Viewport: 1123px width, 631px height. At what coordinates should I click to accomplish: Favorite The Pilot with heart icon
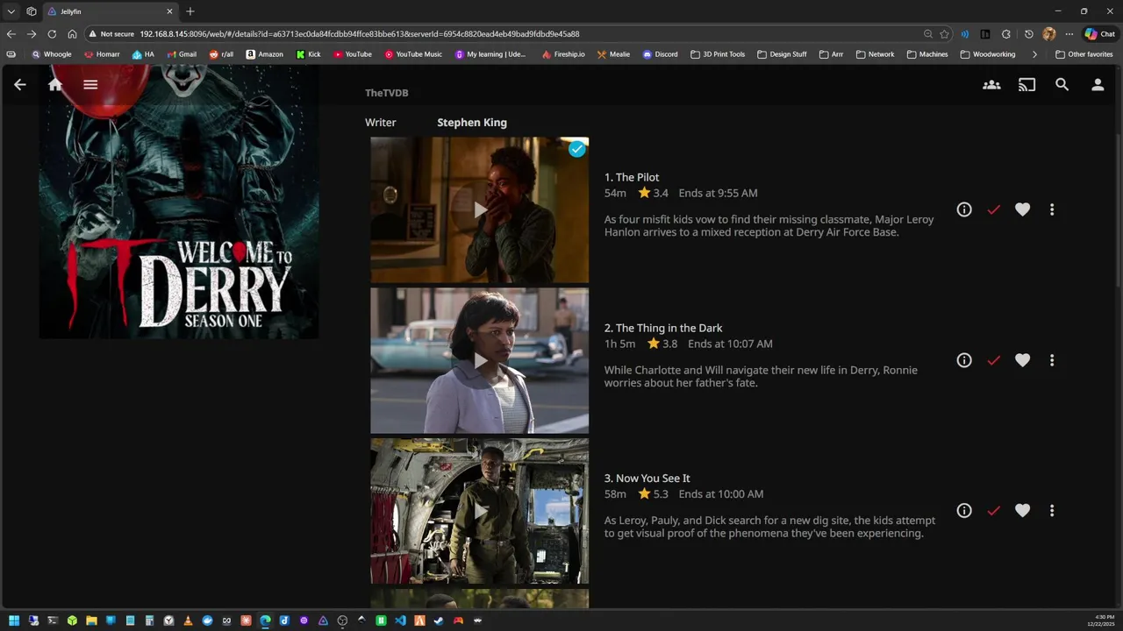click(x=1022, y=209)
